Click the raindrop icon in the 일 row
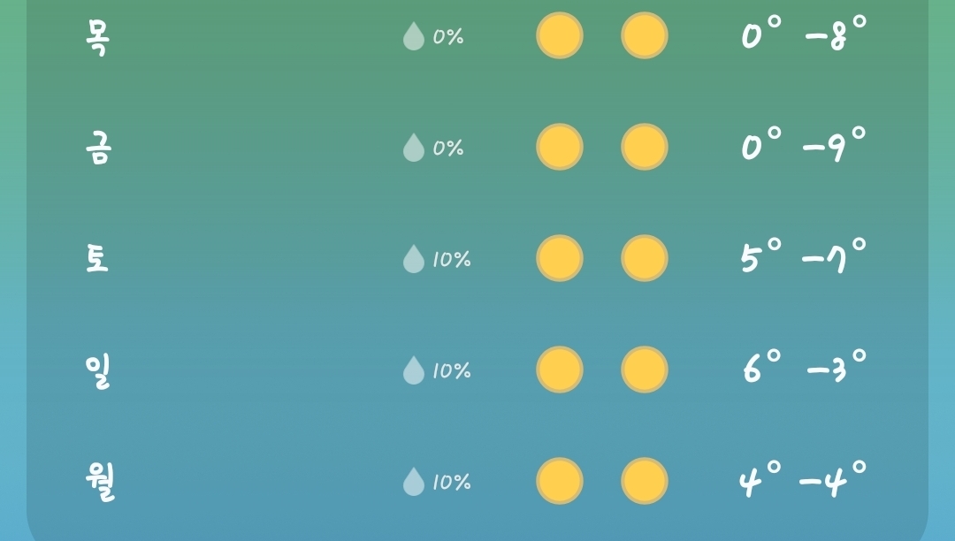Image resolution: width=955 pixels, height=541 pixels. point(413,370)
